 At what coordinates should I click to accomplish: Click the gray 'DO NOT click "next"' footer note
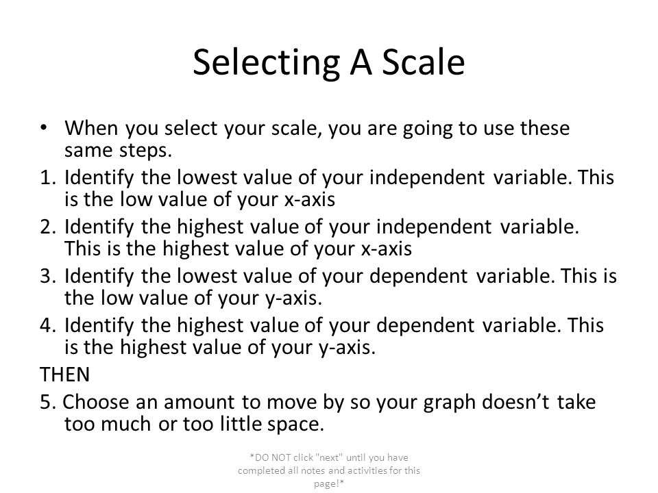(x=329, y=470)
